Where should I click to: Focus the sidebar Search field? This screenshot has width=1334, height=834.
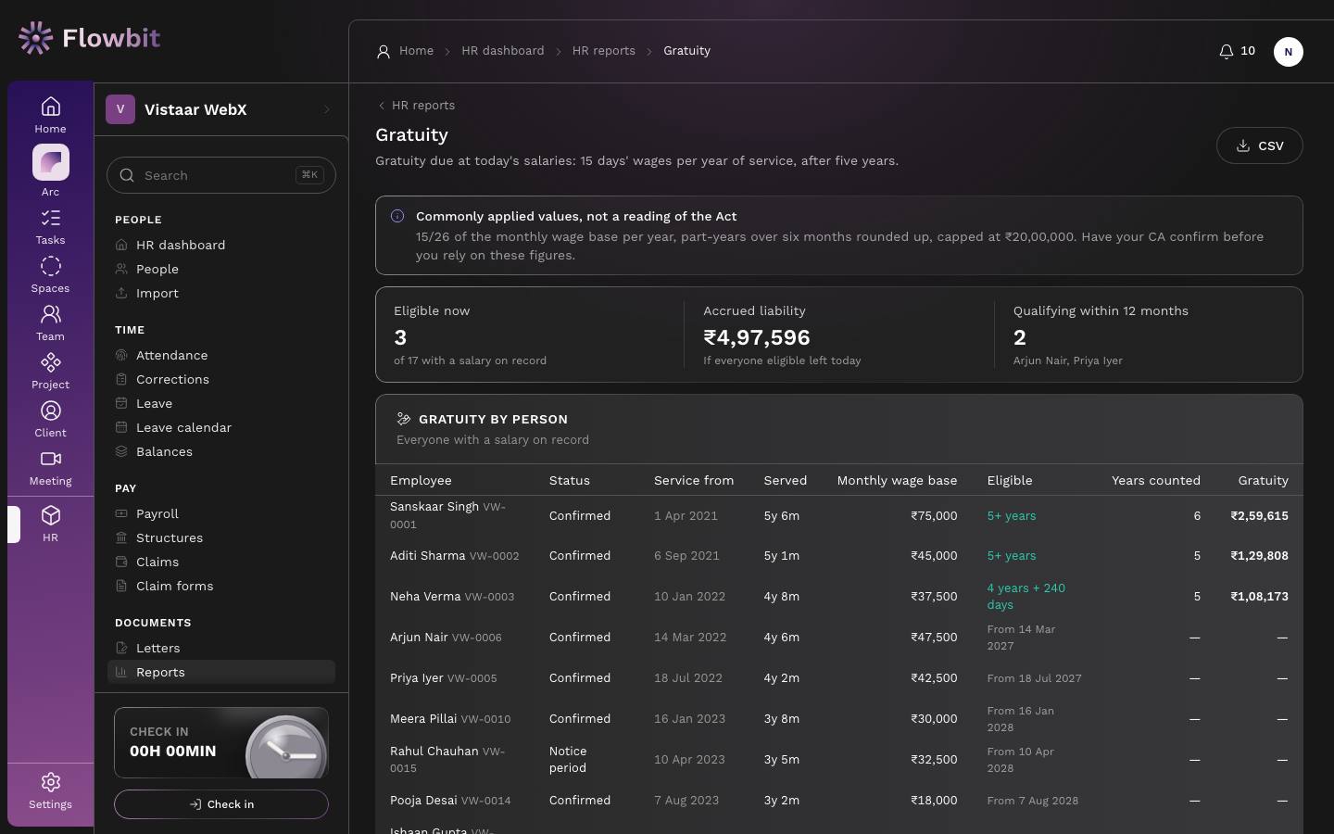(x=221, y=175)
